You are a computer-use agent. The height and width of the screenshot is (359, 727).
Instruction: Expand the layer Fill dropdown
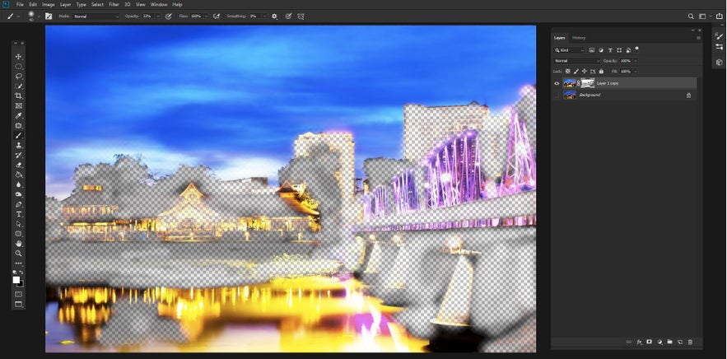(x=635, y=72)
